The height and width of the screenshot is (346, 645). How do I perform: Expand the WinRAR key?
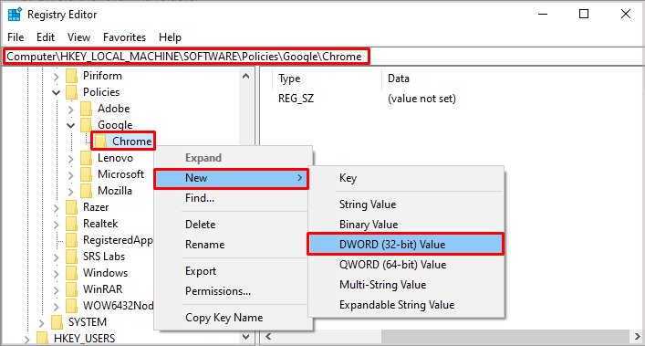(57, 290)
